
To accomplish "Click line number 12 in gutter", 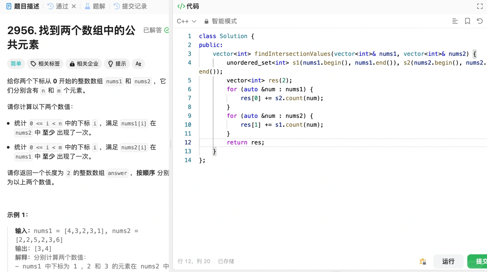I will click(188, 142).
